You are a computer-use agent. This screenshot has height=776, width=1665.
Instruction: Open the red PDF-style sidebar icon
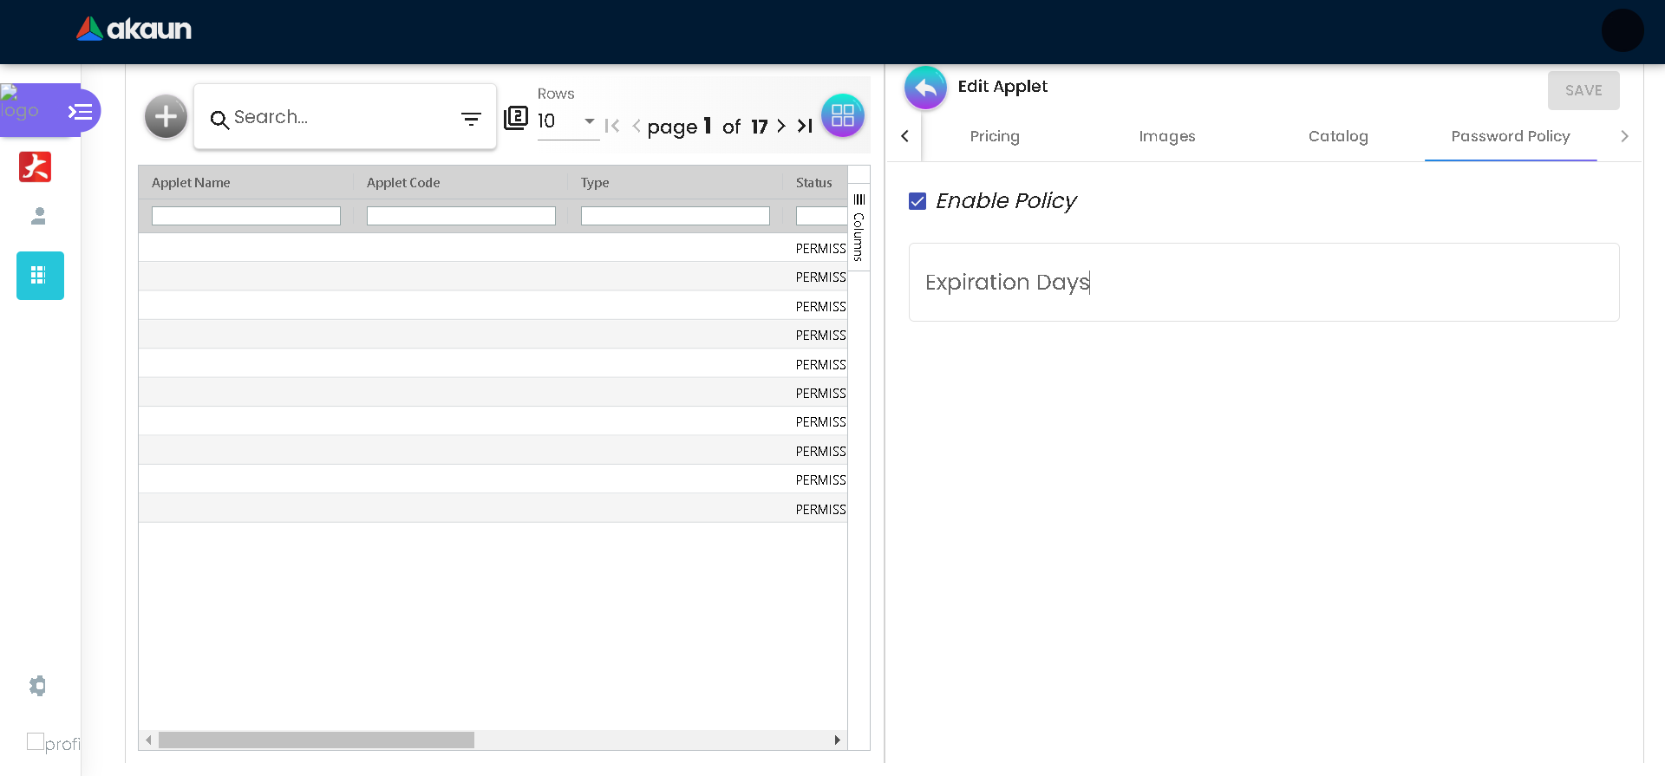[36, 166]
